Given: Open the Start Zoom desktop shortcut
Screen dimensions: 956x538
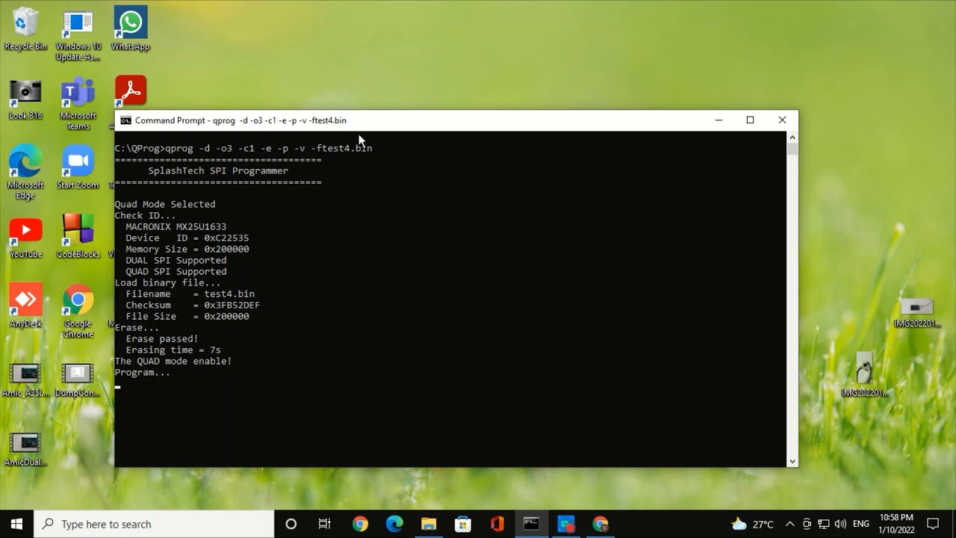Looking at the screenshot, I should pos(78,168).
